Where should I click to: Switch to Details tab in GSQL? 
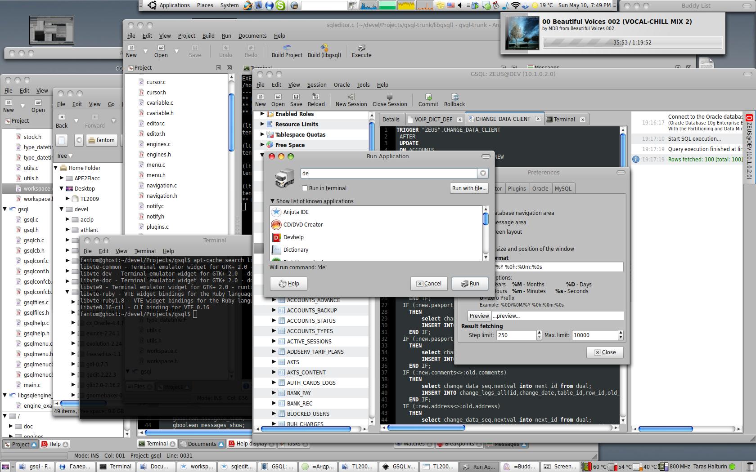[x=391, y=120]
